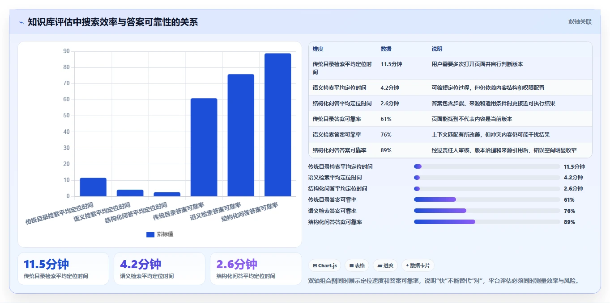The height and width of the screenshot is (303, 610).
Task: Select table cell 4.2分钟
Action: coord(390,87)
